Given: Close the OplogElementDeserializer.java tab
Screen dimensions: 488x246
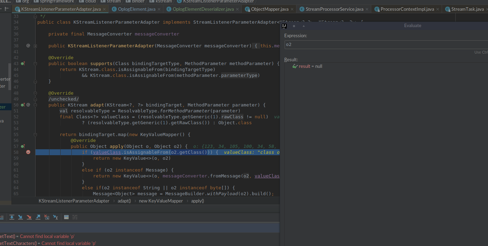Looking at the screenshot, I should point(238,9).
